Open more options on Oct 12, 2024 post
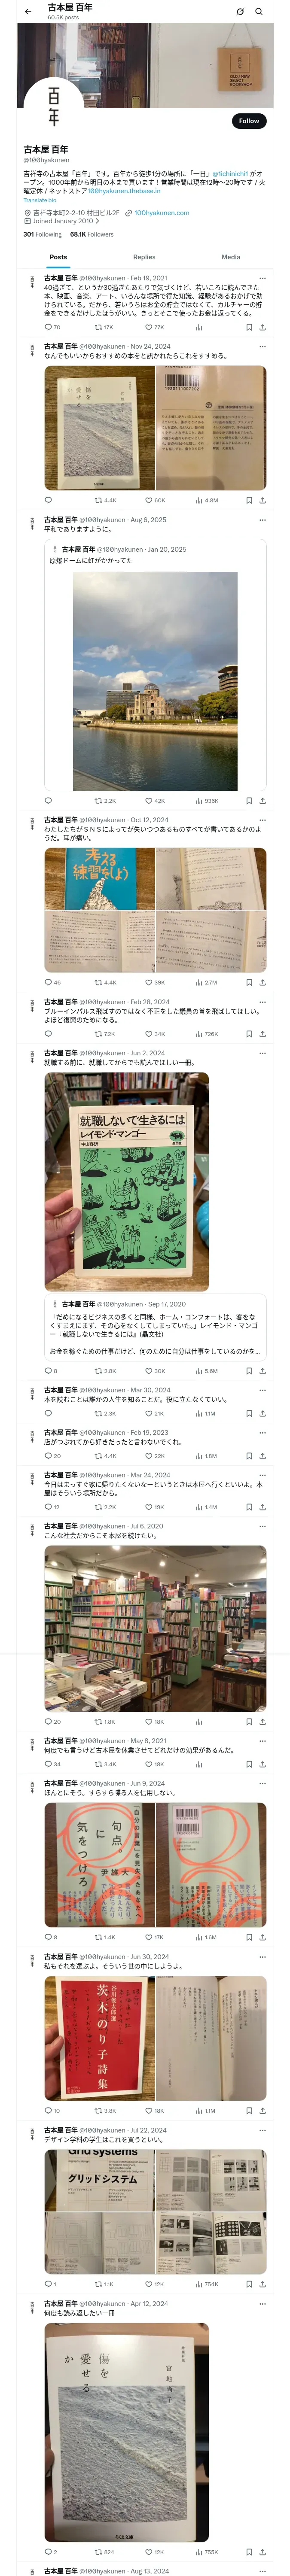This screenshot has height=2576, width=290. click(x=263, y=820)
